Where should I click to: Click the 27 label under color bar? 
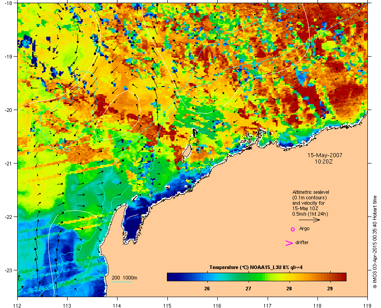(x=248, y=289)
